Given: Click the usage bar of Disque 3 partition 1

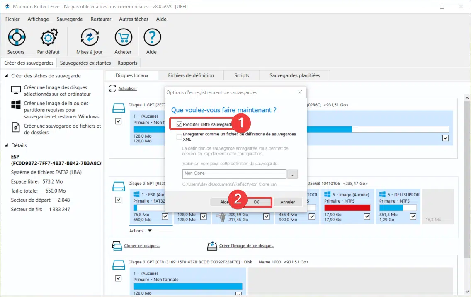Looking at the screenshot, I should coord(188,286).
